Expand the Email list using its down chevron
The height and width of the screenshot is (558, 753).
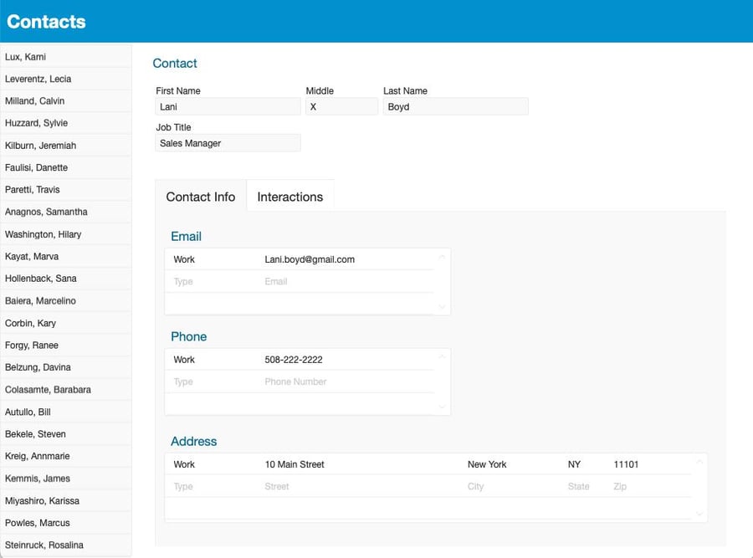coord(442,308)
